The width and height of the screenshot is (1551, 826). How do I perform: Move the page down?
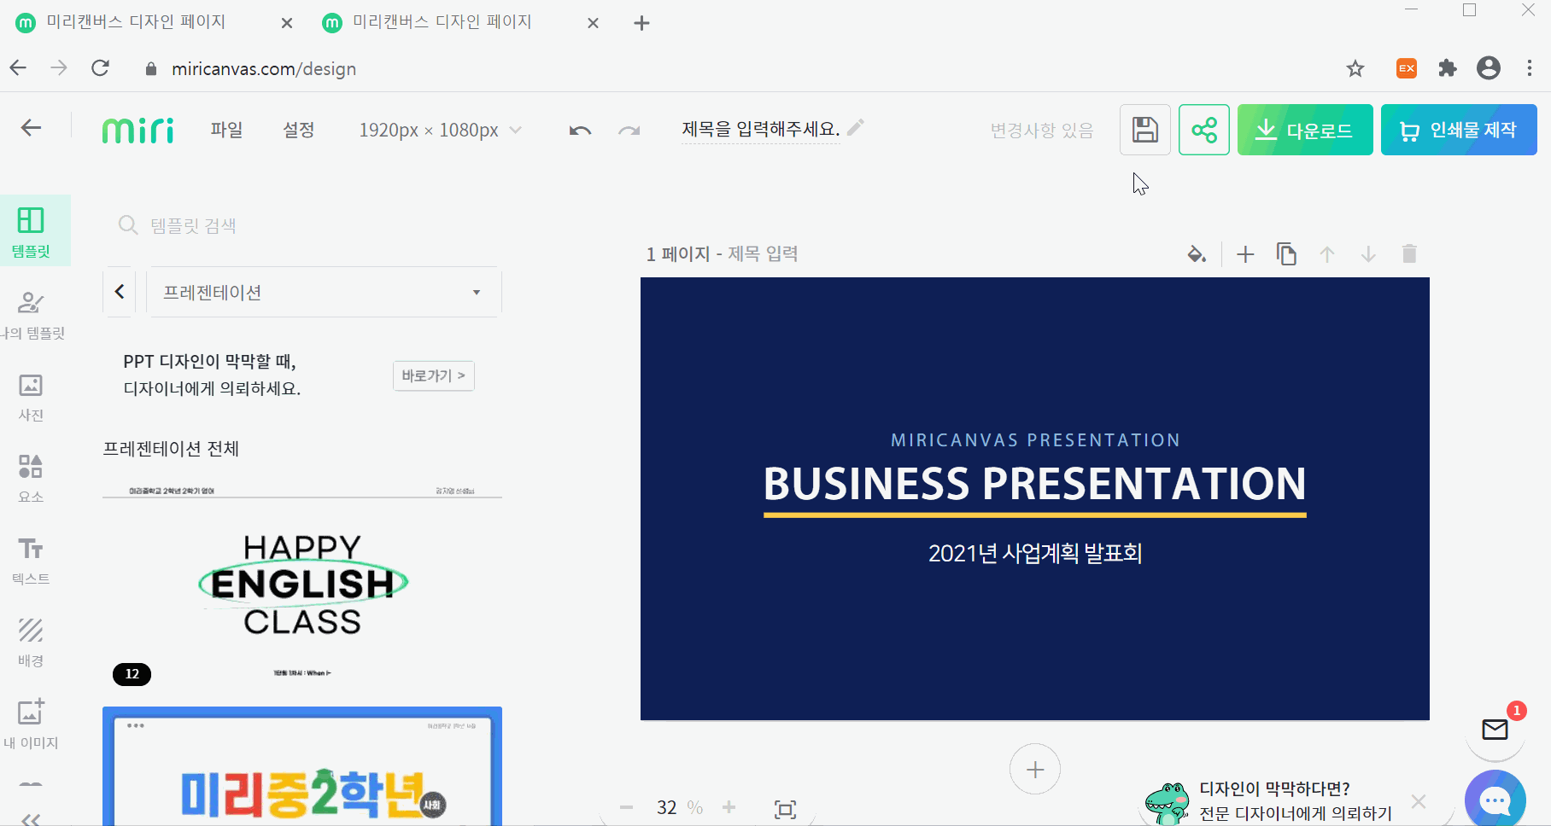pyautogui.click(x=1368, y=254)
